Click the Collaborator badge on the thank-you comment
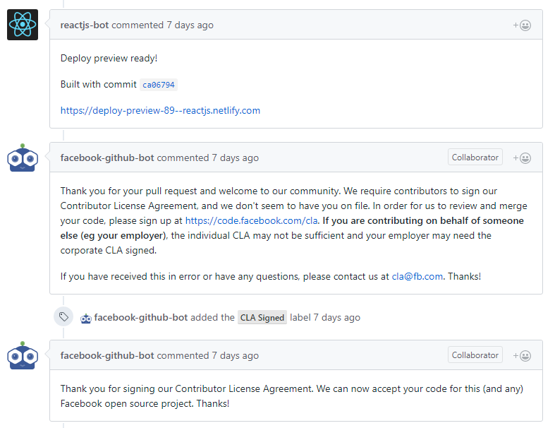Viewport: 555px width, 428px height. pos(475,355)
